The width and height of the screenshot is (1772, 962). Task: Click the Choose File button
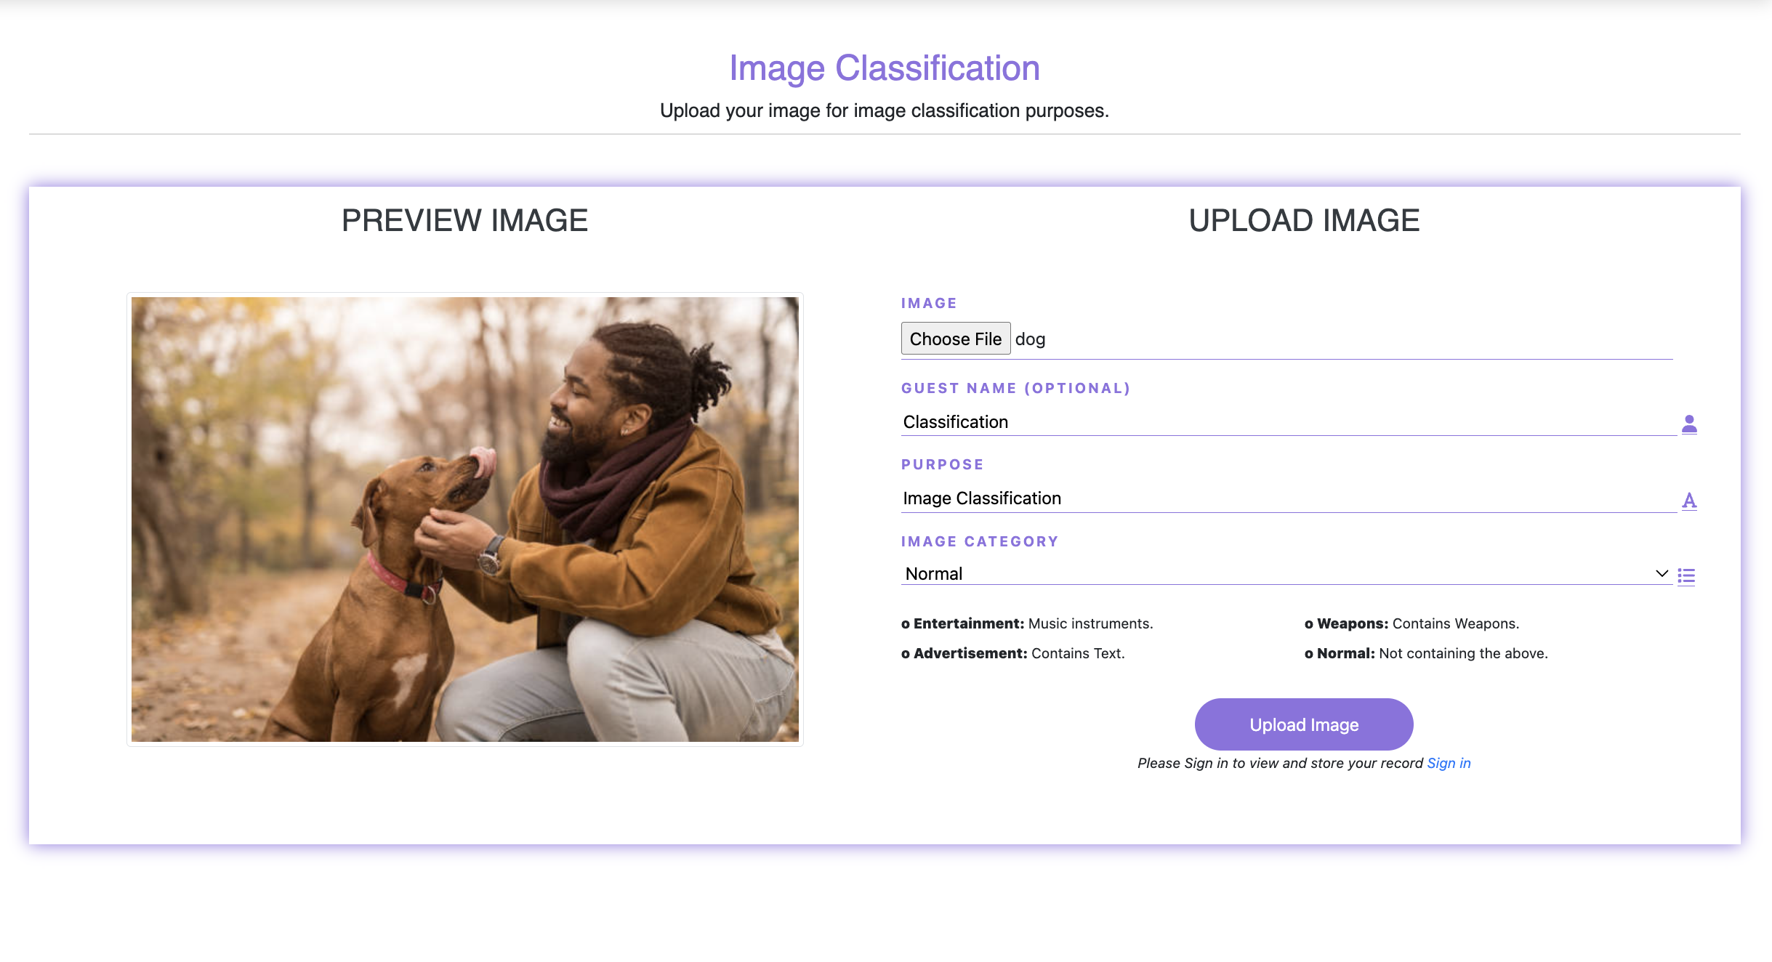pos(956,339)
